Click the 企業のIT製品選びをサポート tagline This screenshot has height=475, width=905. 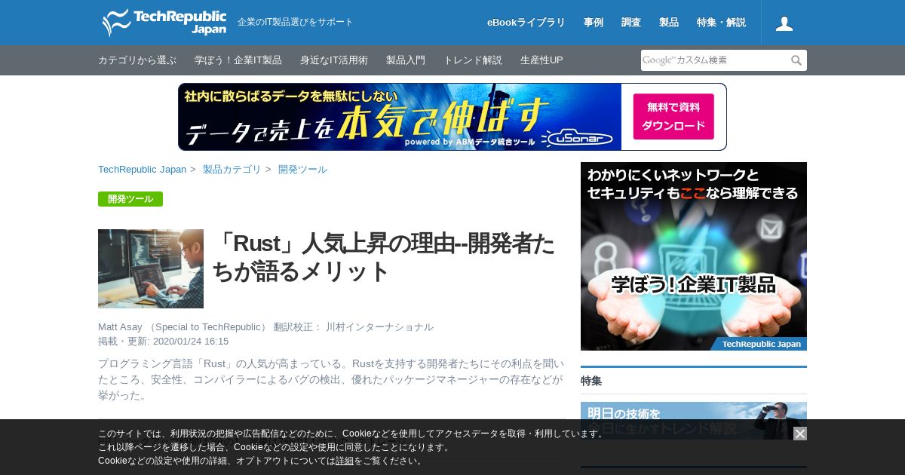tap(296, 23)
